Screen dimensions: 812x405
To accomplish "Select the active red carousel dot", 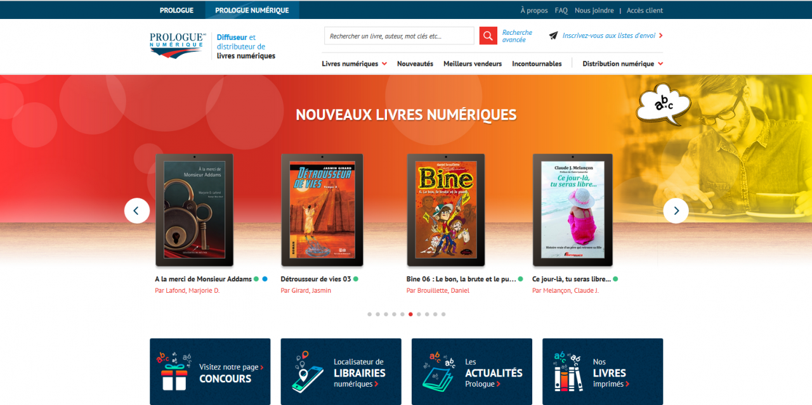I will coord(410,314).
